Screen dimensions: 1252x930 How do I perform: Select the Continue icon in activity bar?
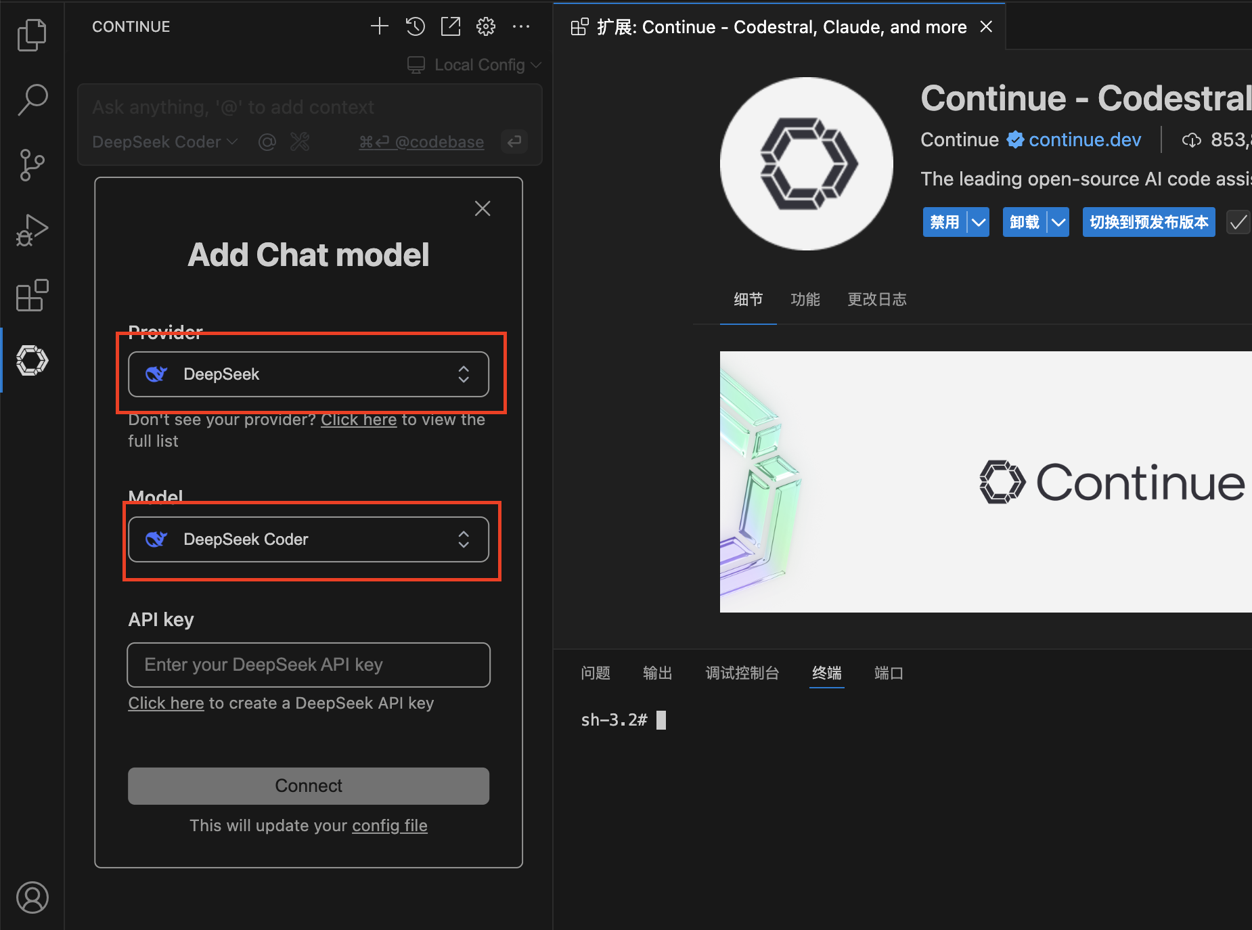click(x=32, y=360)
